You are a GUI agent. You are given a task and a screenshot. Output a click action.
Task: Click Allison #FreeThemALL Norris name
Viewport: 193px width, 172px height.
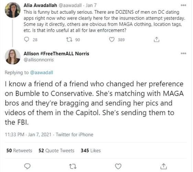click(56, 54)
